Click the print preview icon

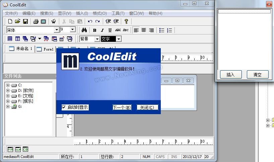pyautogui.click(x=43, y=21)
